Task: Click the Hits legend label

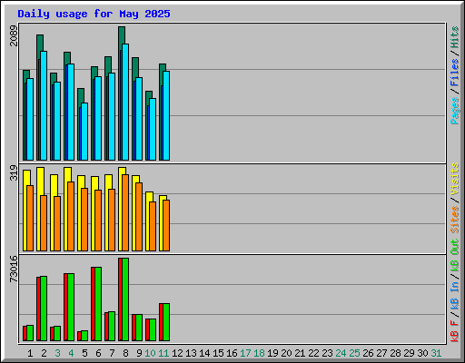Action: point(454,37)
